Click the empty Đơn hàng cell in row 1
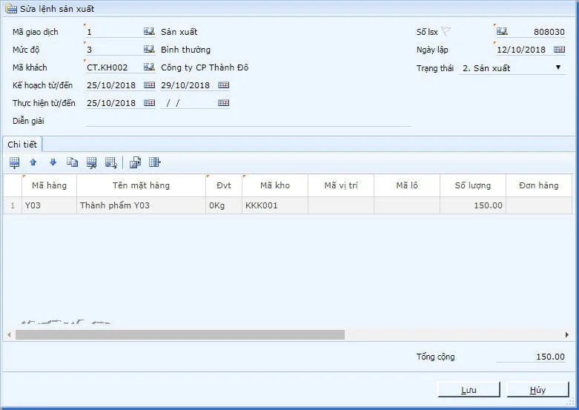 [539, 205]
